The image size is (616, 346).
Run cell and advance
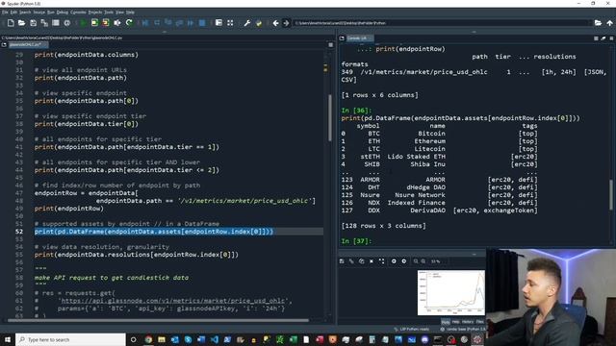point(106,23)
